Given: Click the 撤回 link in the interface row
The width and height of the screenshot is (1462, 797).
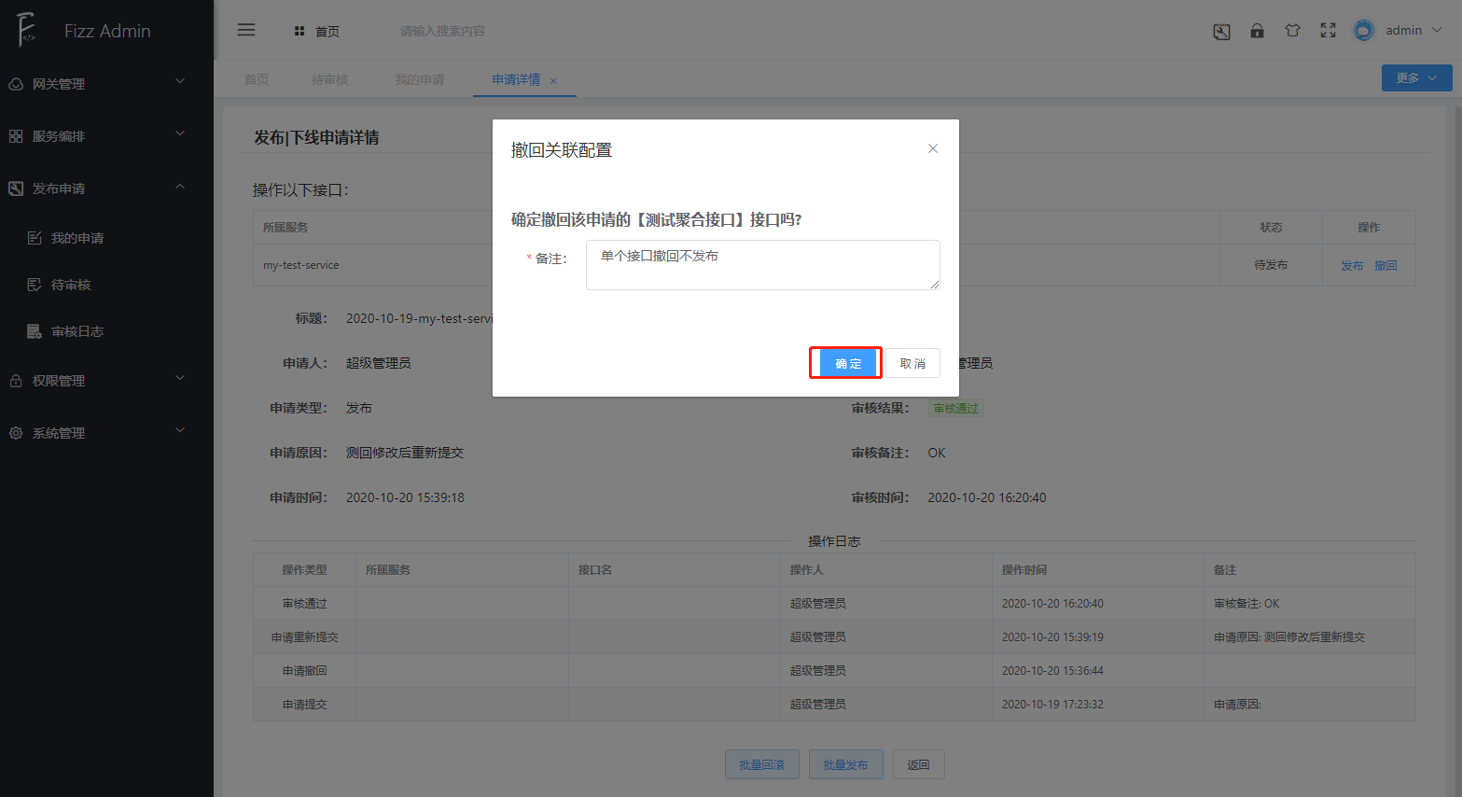Looking at the screenshot, I should pos(1385,265).
